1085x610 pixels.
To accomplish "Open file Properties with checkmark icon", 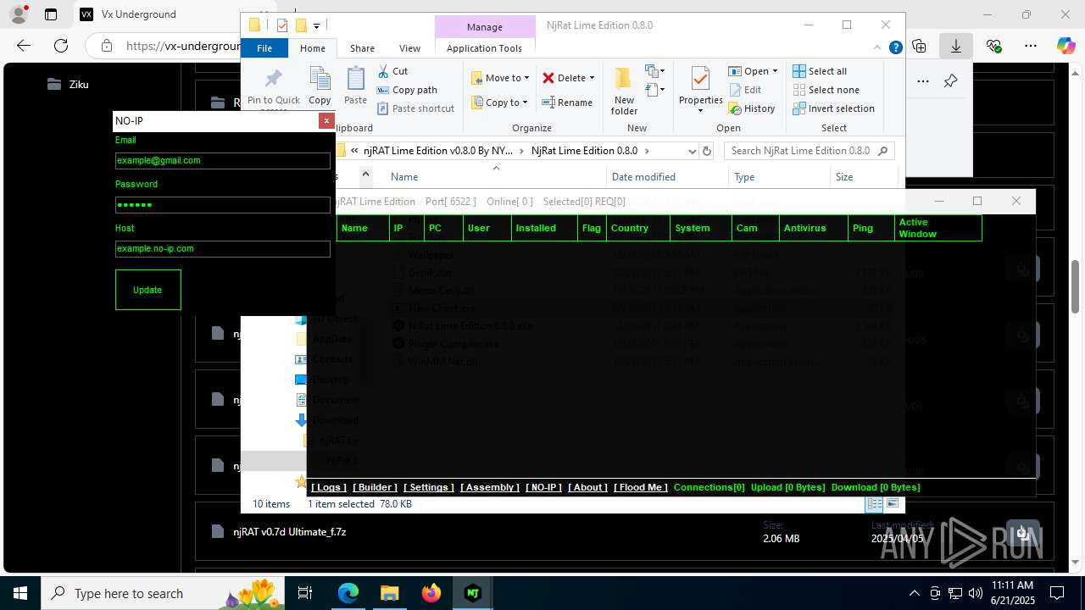I will [700, 80].
